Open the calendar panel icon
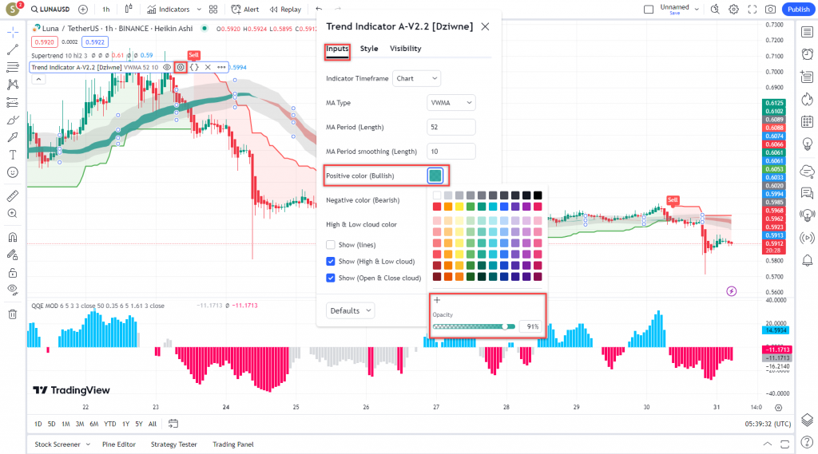This screenshot has height=454, width=818. 807,121
